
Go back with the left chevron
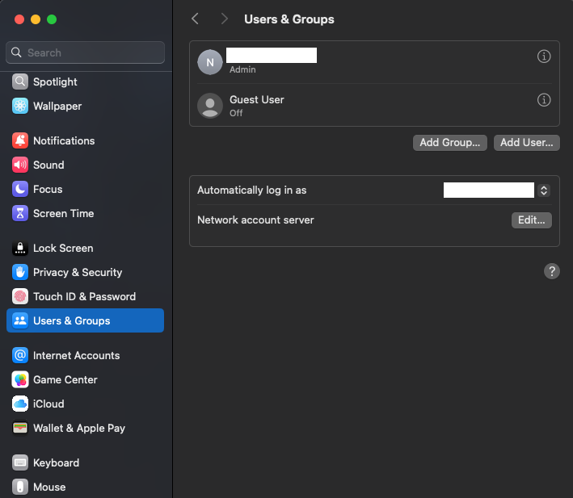(x=195, y=19)
